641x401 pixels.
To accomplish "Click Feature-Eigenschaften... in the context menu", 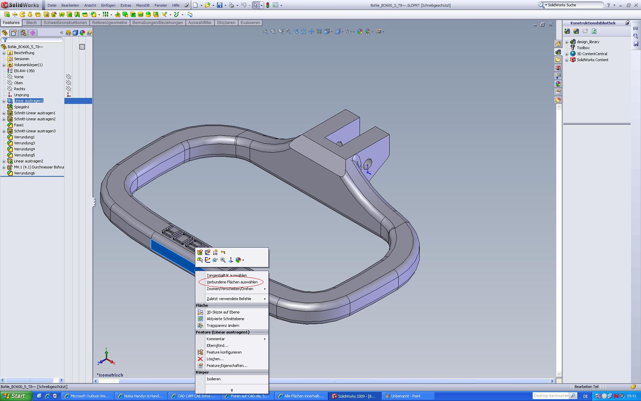I will click(x=227, y=366).
